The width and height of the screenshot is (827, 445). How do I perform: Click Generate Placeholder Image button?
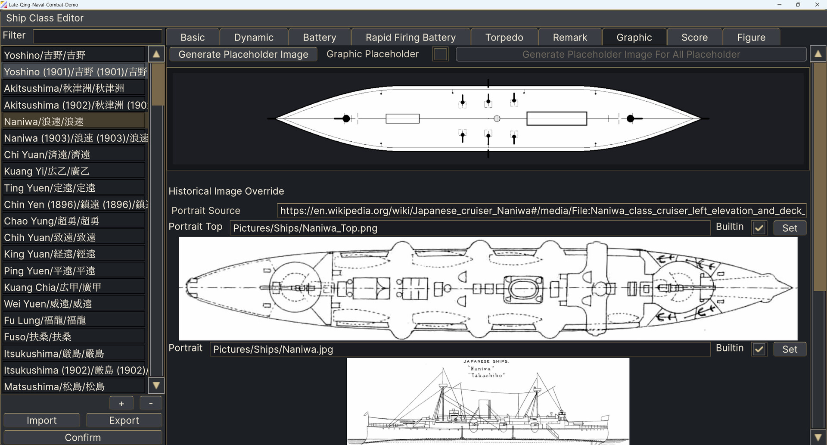click(x=243, y=54)
